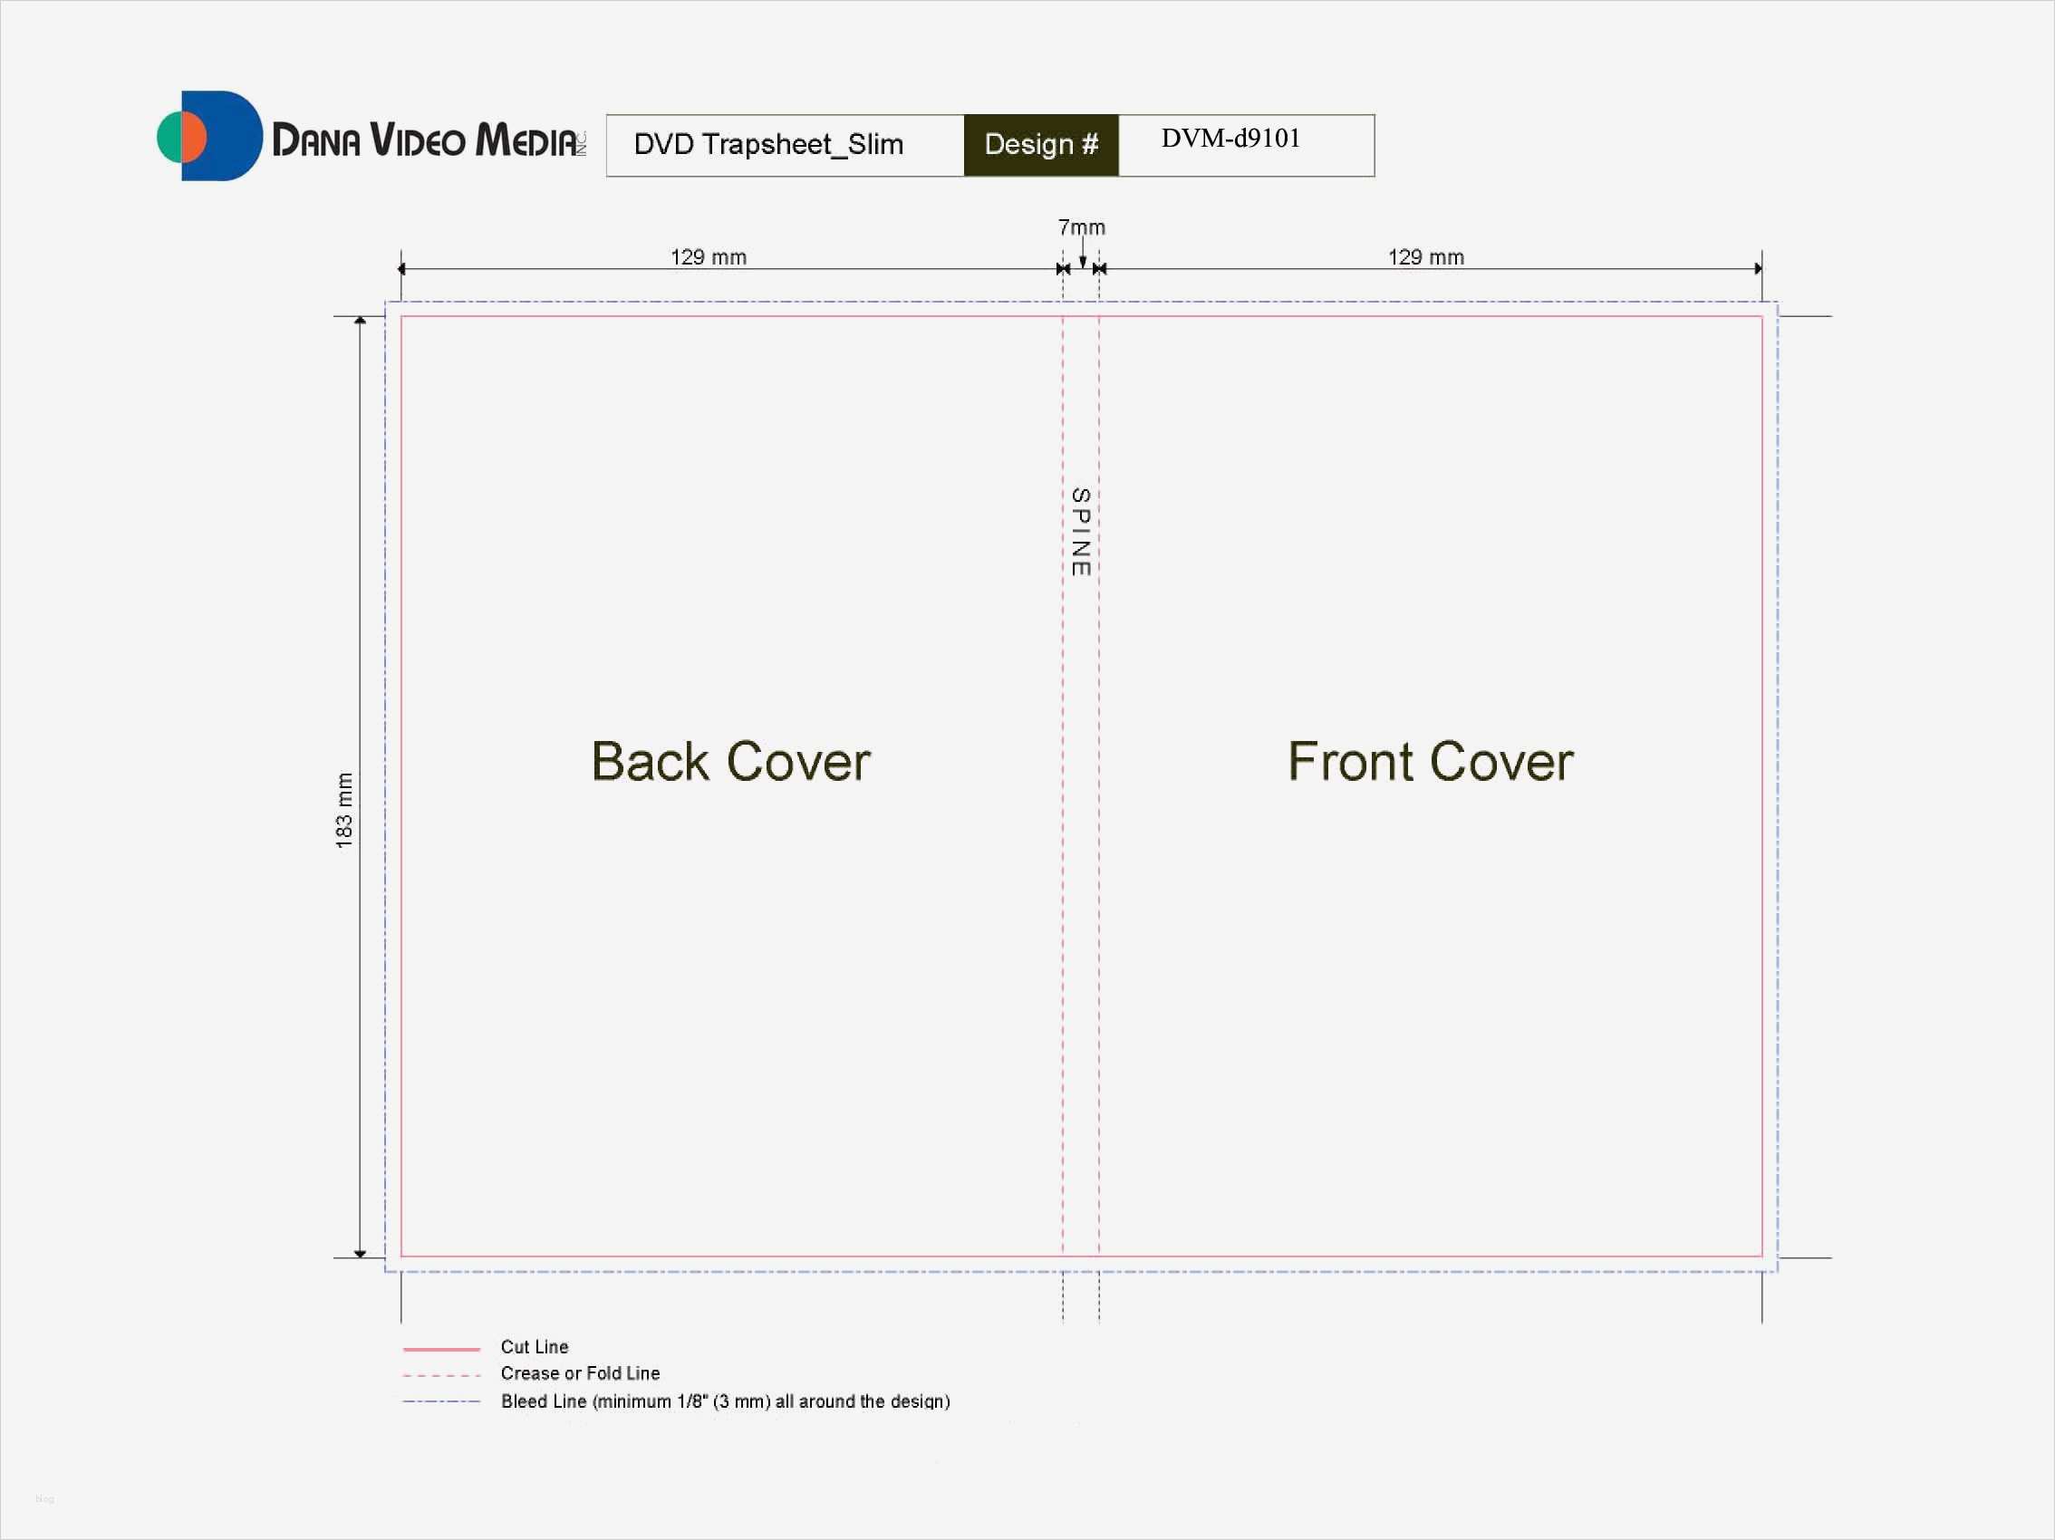
Task: Click the blue dash-dot Bleed Line swatch
Action: point(441,1400)
